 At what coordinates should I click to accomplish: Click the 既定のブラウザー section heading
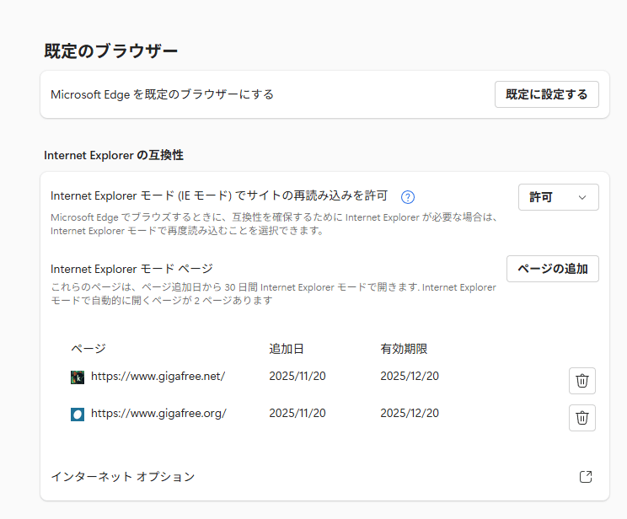point(111,51)
